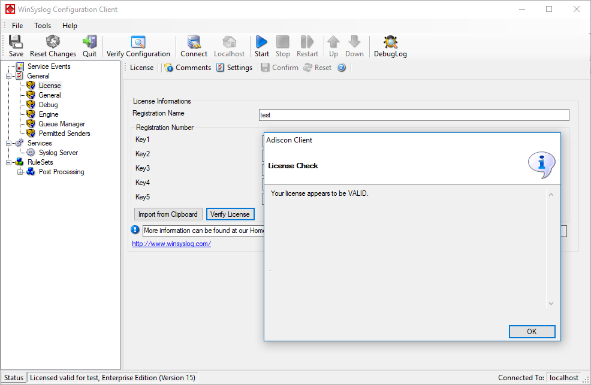The height and width of the screenshot is (385, 591).
Task: Click OK in License Check dialog
Action: 532,332
